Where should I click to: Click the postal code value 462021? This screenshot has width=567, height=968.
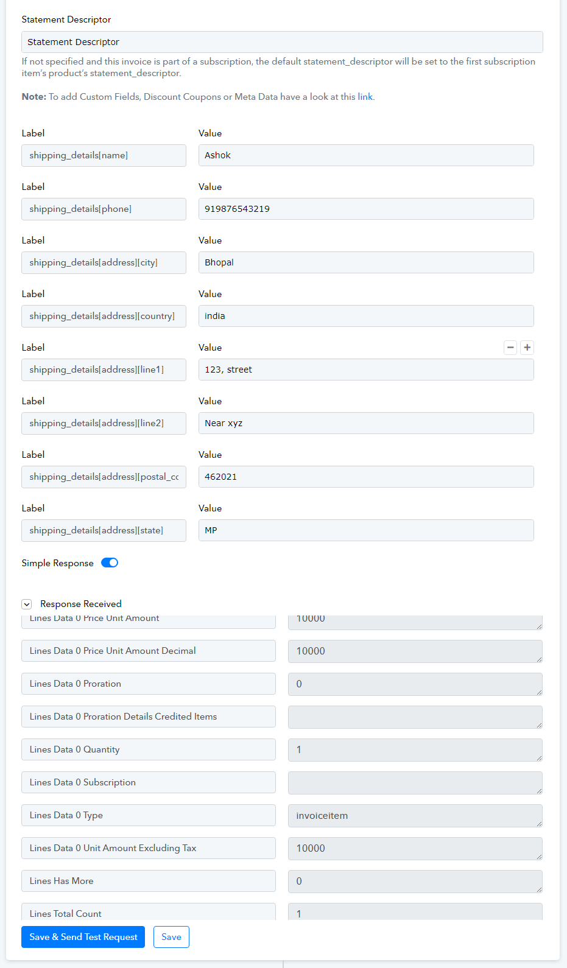click(366, 477)
